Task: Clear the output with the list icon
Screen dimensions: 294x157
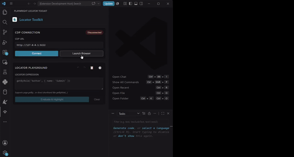Action: pos(144,113)
